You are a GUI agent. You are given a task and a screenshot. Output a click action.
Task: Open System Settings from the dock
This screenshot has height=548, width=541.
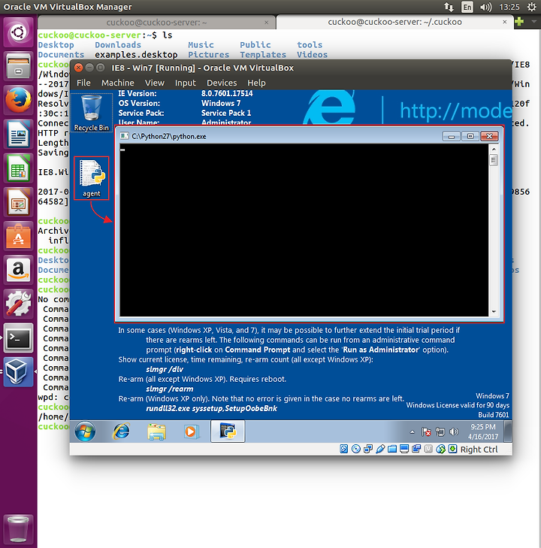tap(18, 304)
